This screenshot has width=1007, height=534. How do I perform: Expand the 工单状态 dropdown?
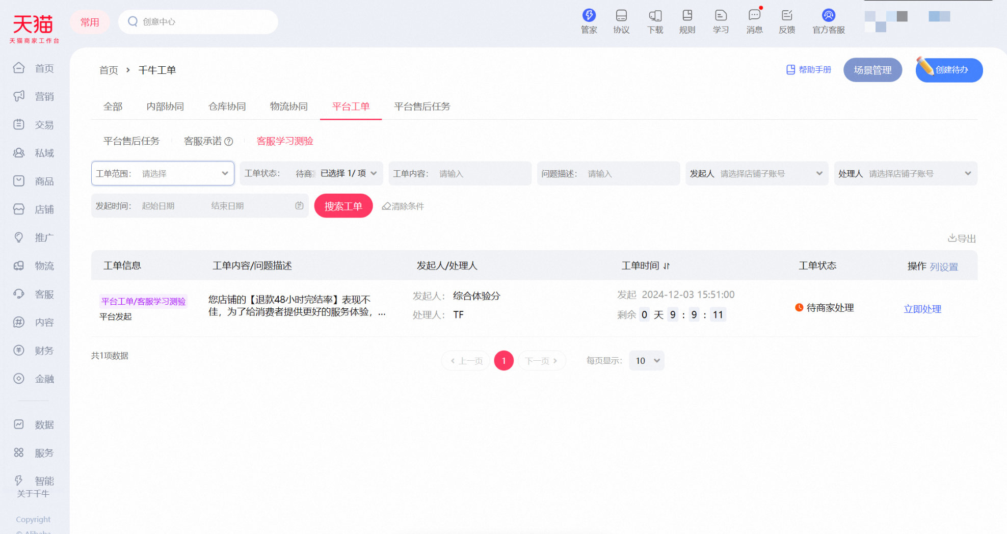pos(311,174)
